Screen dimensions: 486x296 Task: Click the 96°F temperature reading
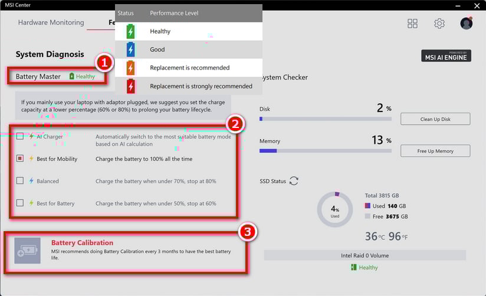point(398,236)
